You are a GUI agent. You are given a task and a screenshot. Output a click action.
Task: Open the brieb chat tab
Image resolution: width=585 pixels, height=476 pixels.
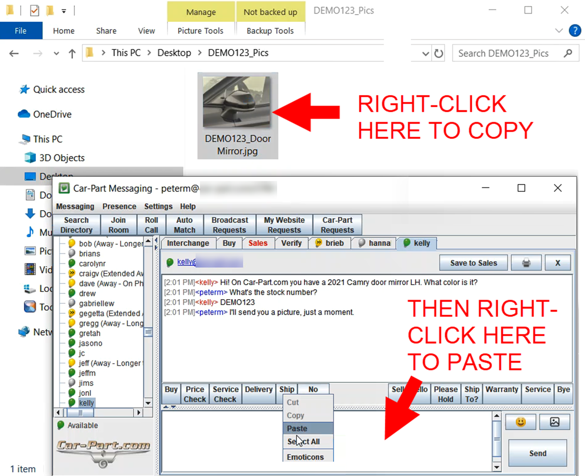click(x=330, y=243)
